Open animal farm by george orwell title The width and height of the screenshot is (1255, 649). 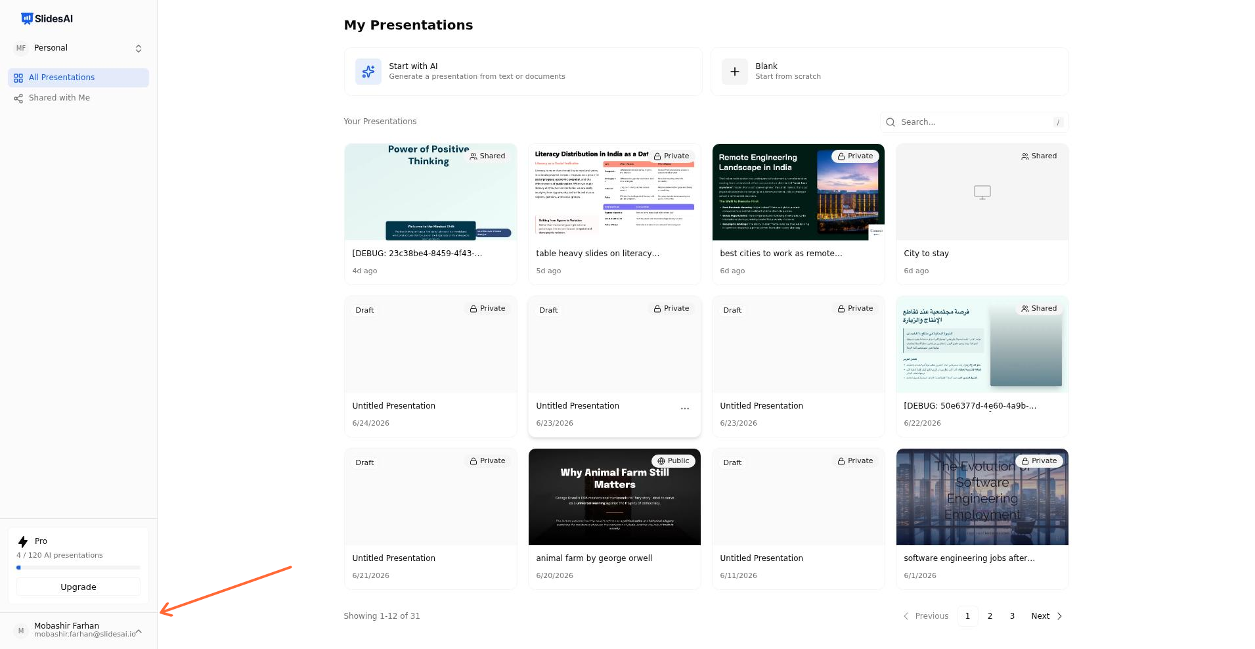coord(594,558)
